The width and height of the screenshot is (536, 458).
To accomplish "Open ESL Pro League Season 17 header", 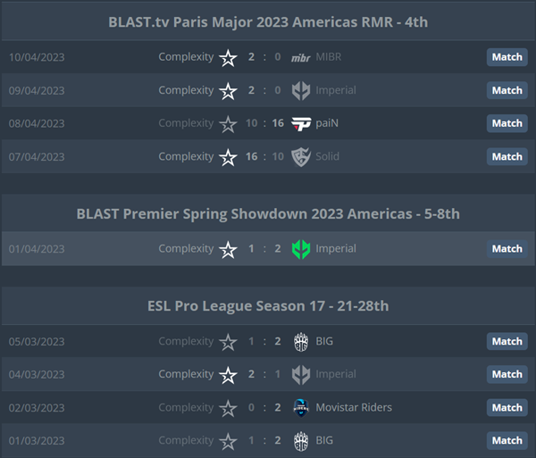I will (x=268, y=306).
